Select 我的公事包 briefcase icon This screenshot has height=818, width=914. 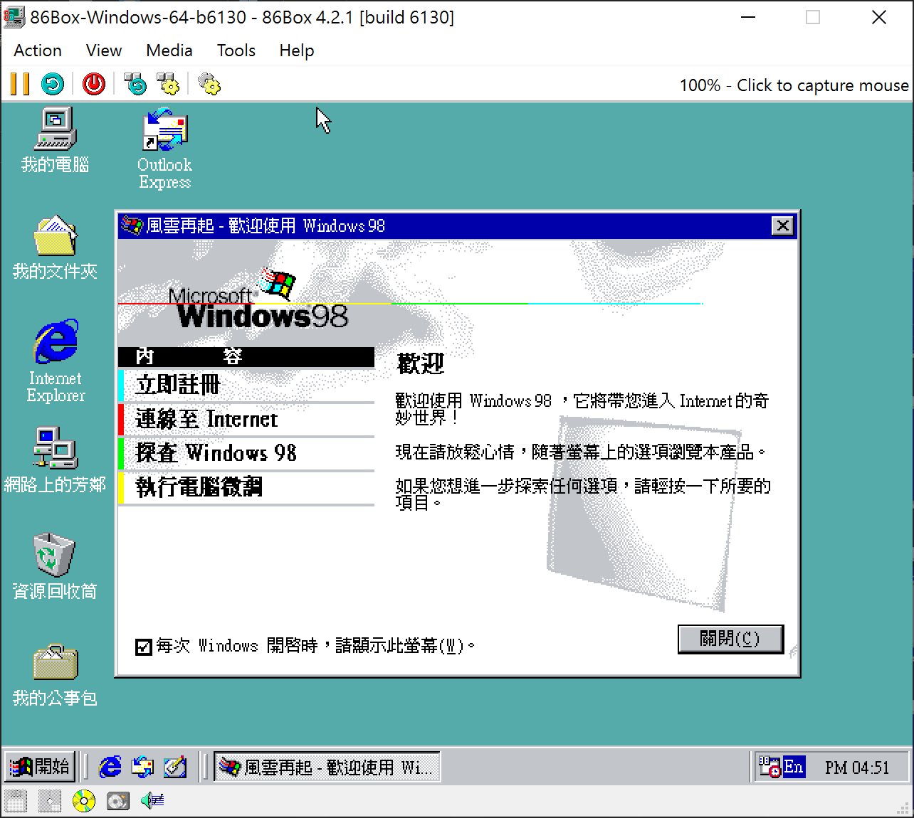click(56, 675)
